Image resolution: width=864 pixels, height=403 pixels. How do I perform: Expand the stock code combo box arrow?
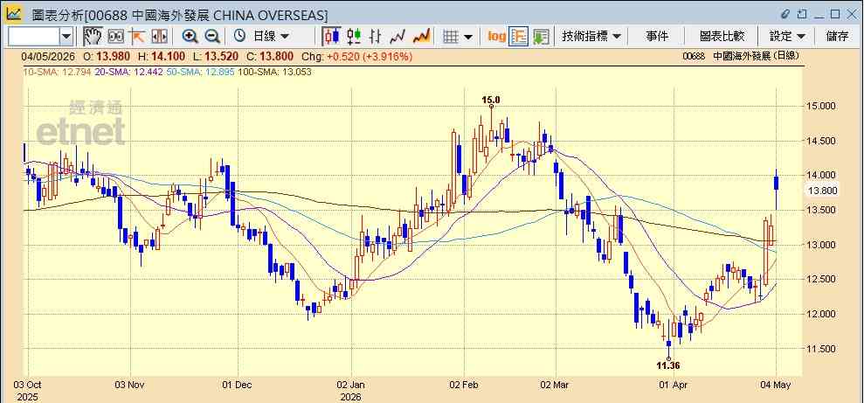66,37
